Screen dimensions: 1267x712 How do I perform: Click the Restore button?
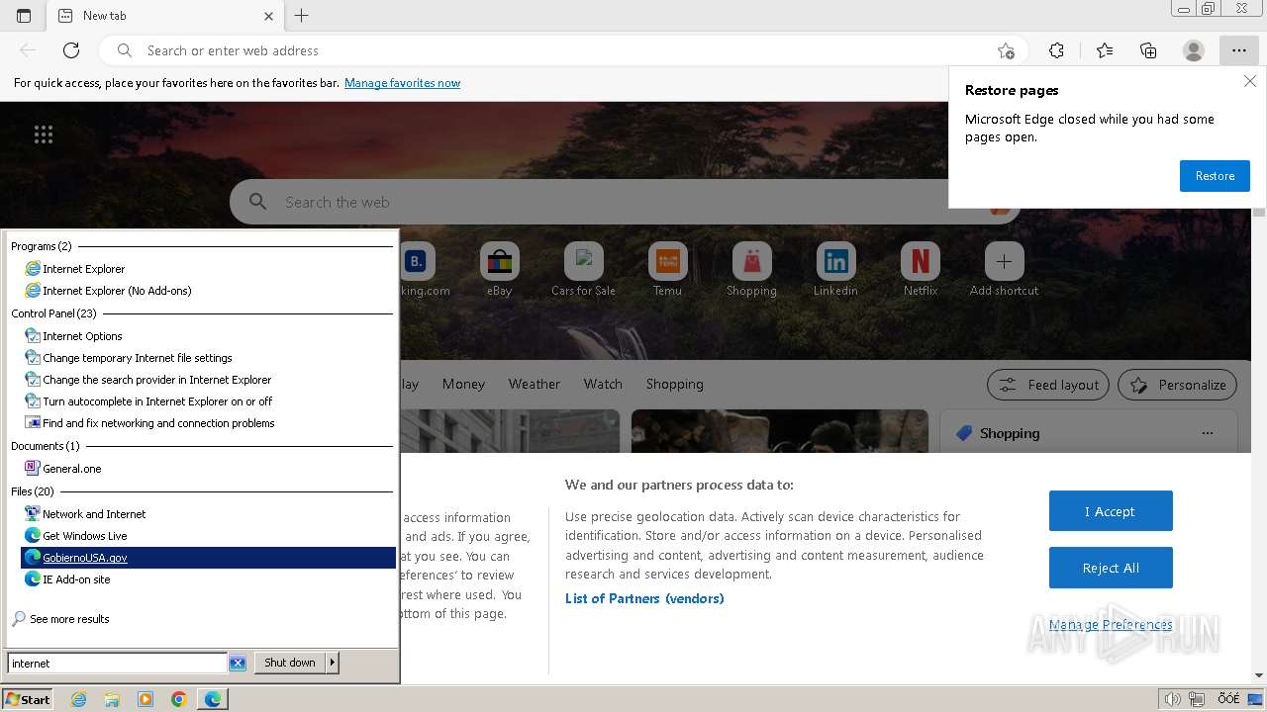(x=1215, y=176)
